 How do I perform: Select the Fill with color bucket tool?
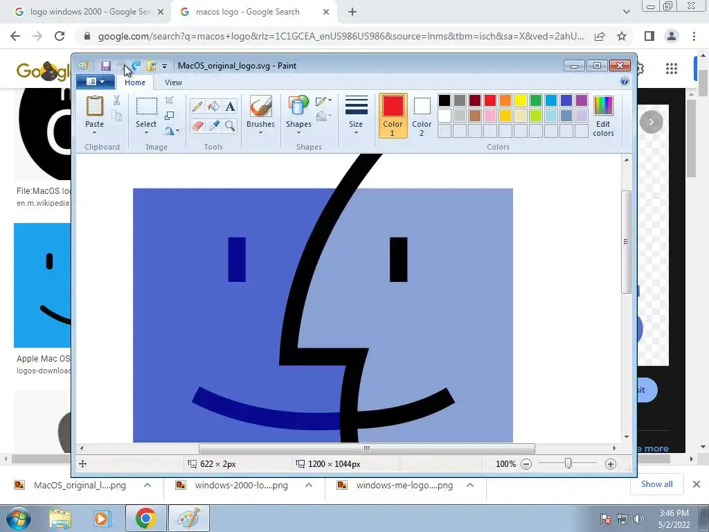point(213,107)
